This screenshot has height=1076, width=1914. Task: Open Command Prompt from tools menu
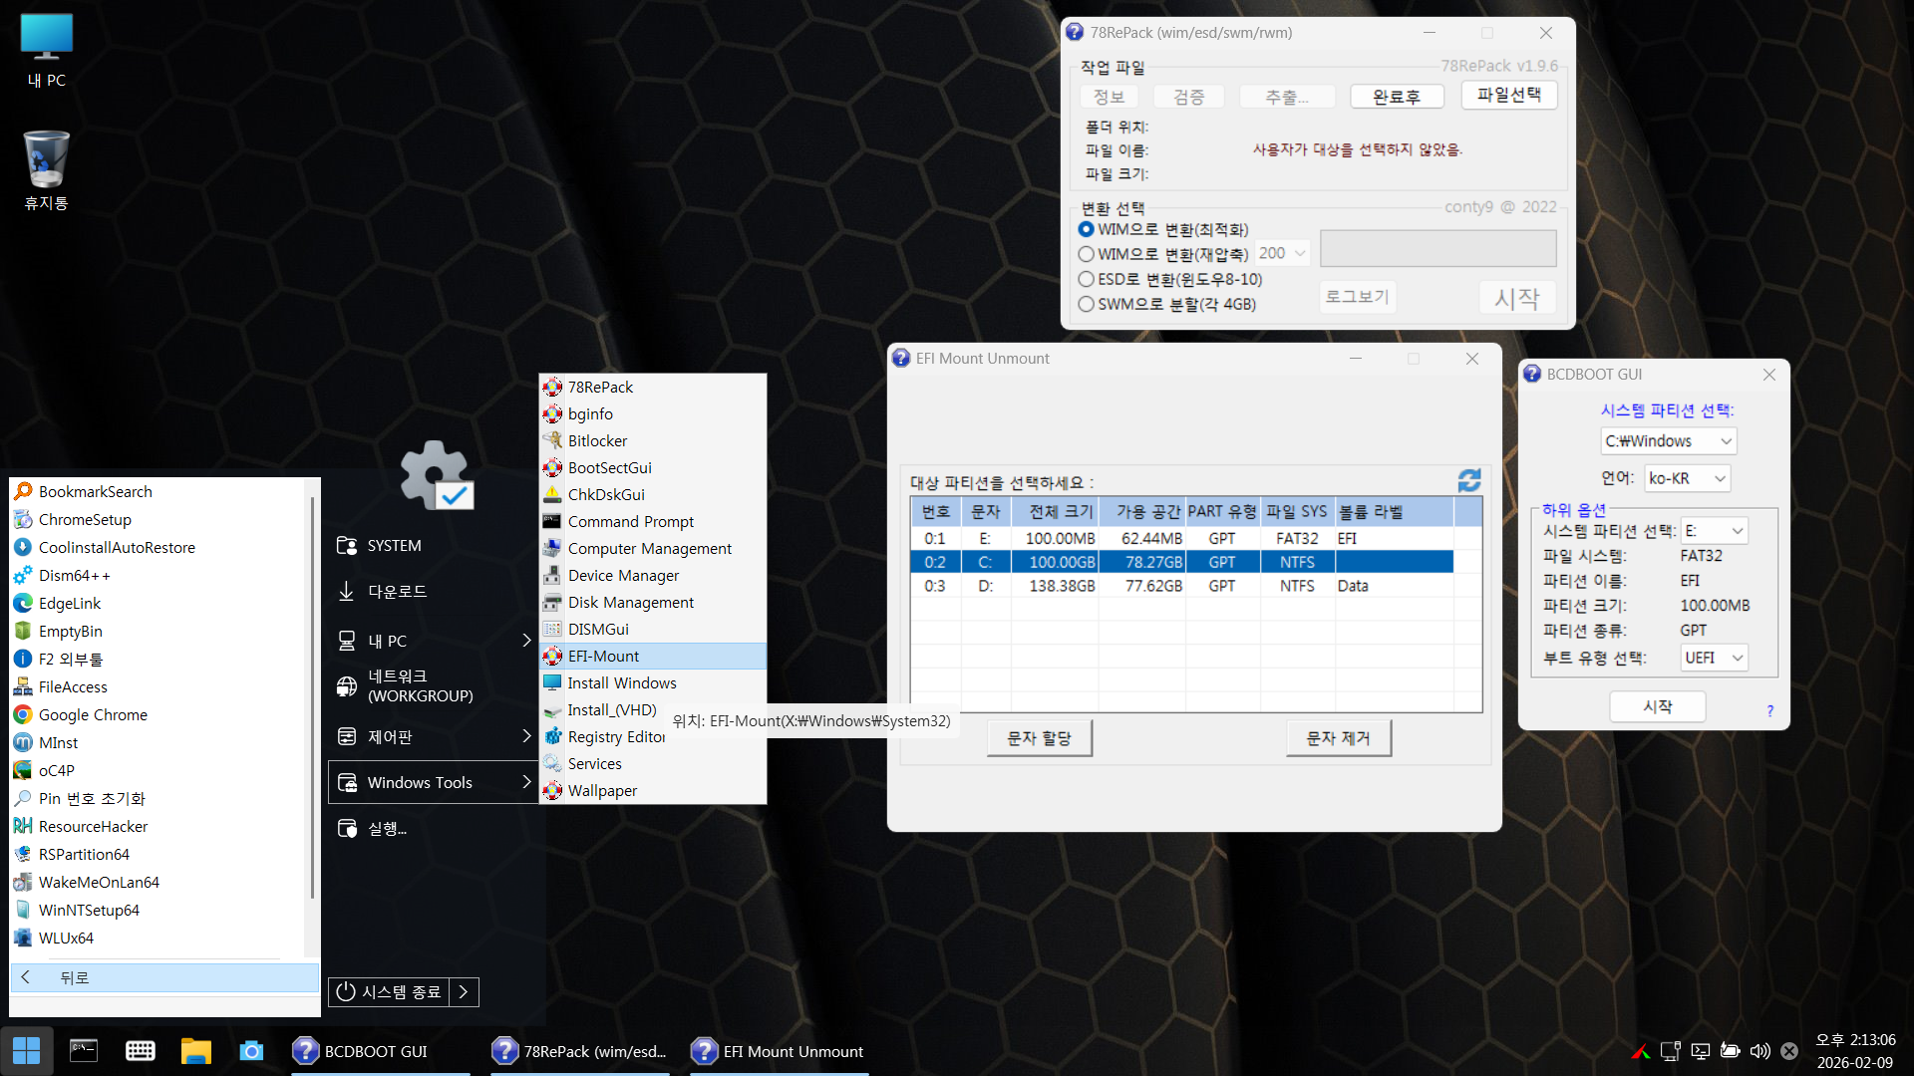click(x=630, y=521)
